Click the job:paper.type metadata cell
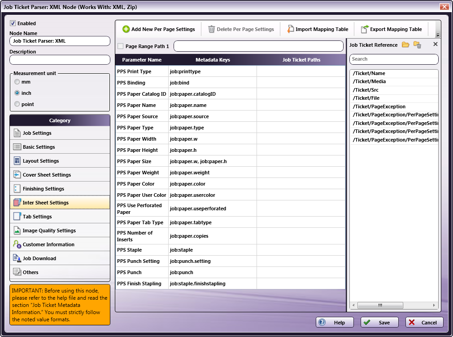The height and width of the screenshot is (337, 453). coord(213,128)
